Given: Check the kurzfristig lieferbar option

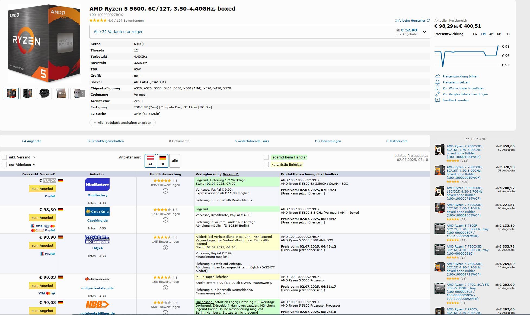Looking at the screenshot, I should (266, 165).
